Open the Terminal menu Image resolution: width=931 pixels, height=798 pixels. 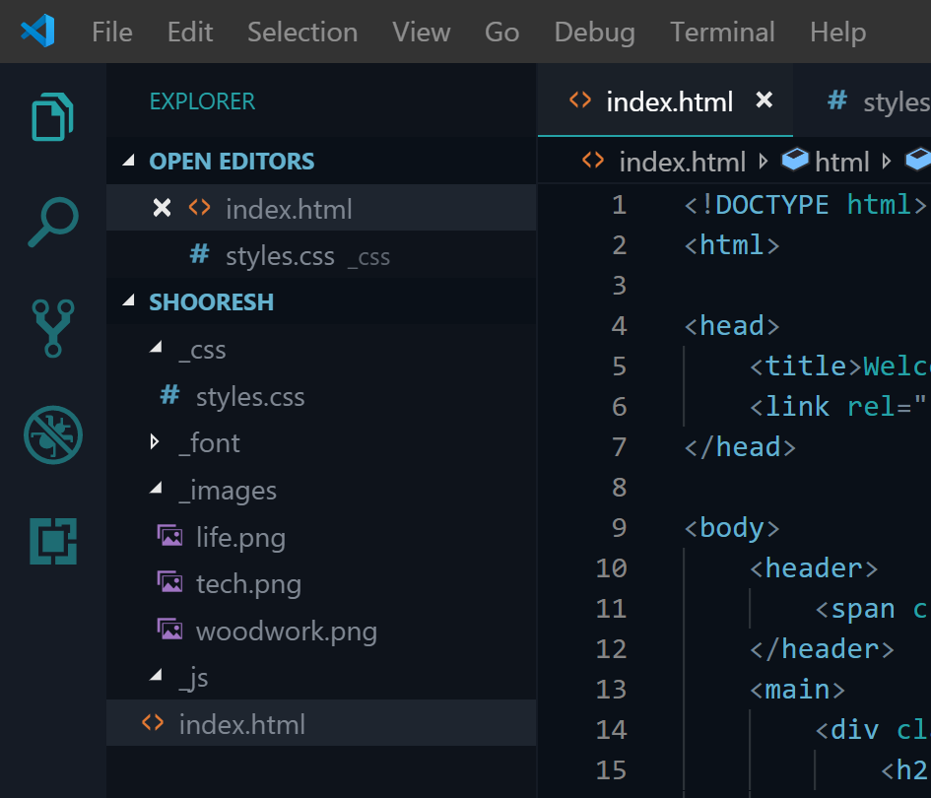(722, 32)
